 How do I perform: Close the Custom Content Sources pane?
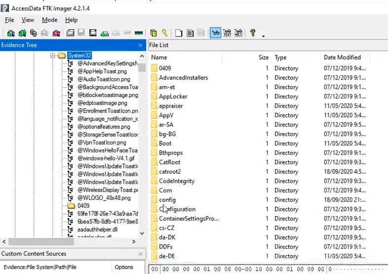140,254
